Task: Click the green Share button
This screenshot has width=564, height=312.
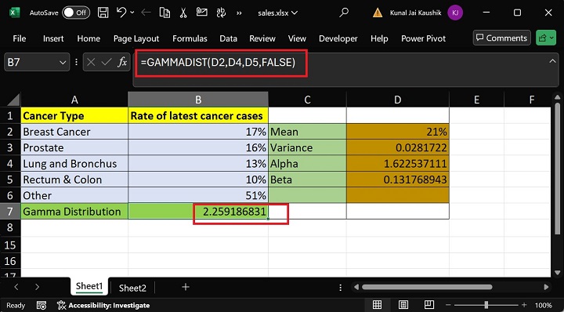Action: 546,38
